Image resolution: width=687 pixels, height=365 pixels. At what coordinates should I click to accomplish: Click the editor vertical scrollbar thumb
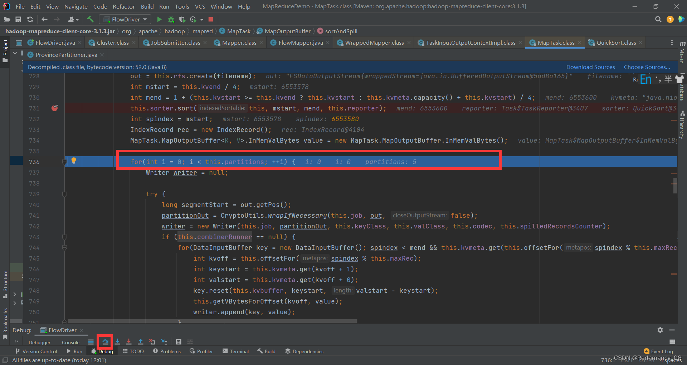tap(675, 186)
